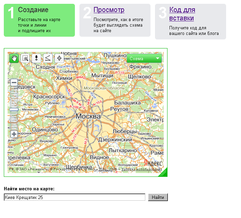Viewport: 241px width, 218px height.
Task: Click the Москва label on map
Action: (88, 116)
